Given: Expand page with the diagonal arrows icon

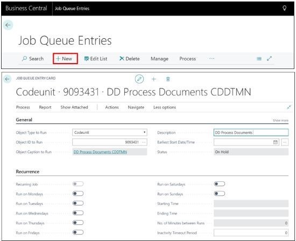Looking at the screenshot, I should pos(269,59).
